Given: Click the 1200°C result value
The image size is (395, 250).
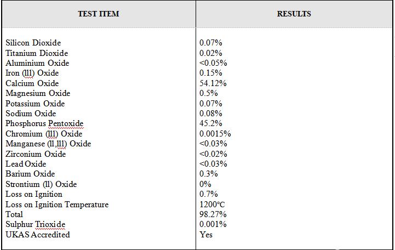Looking at the screenshot, I should pos(212,204).
